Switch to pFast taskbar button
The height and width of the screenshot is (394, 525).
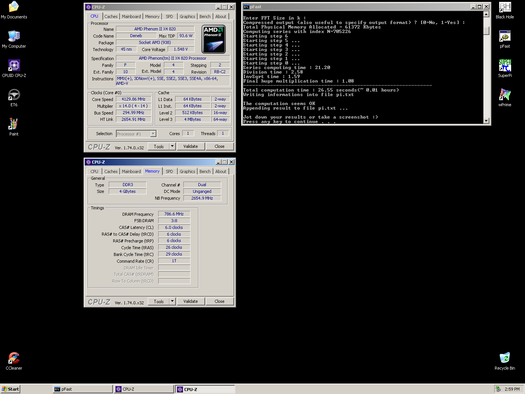point(82,389)
